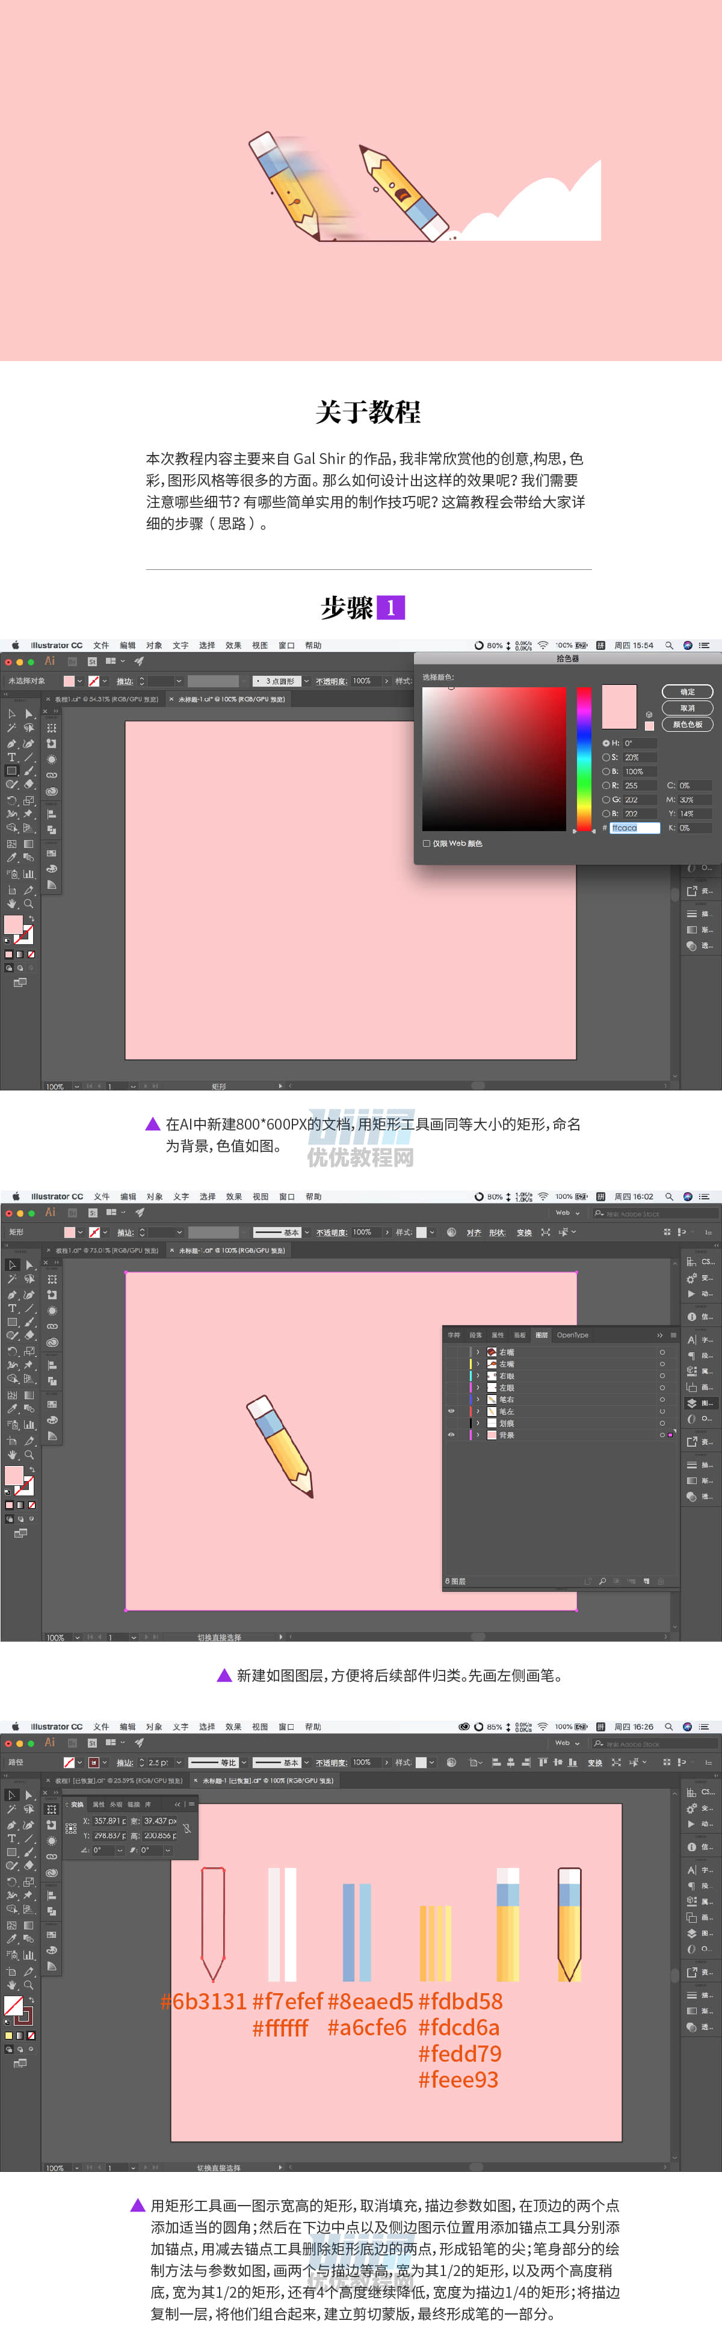Switch to the OpenType tab
722x2335 pixels.
573,1334
